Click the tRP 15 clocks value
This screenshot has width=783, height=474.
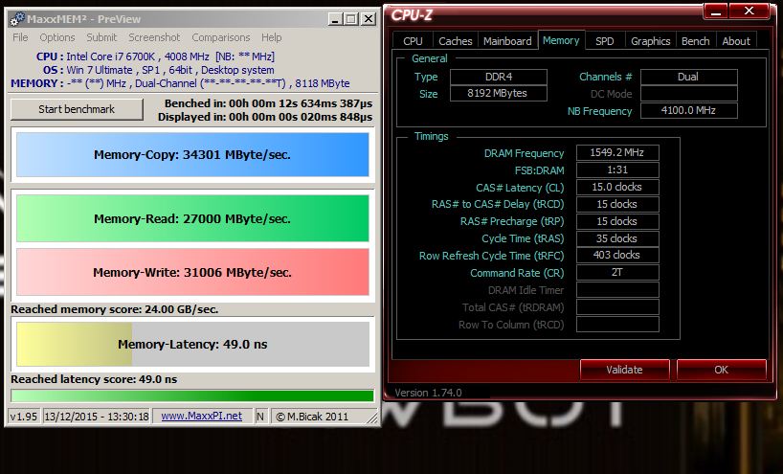tap(617, 221)
